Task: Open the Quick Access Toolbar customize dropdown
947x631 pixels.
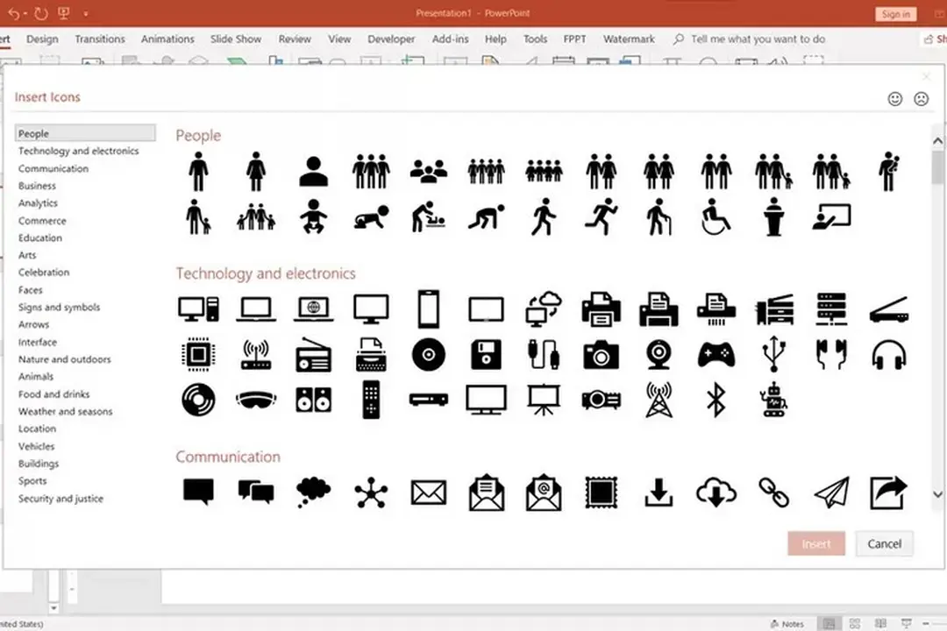Action: click(85, 12)
